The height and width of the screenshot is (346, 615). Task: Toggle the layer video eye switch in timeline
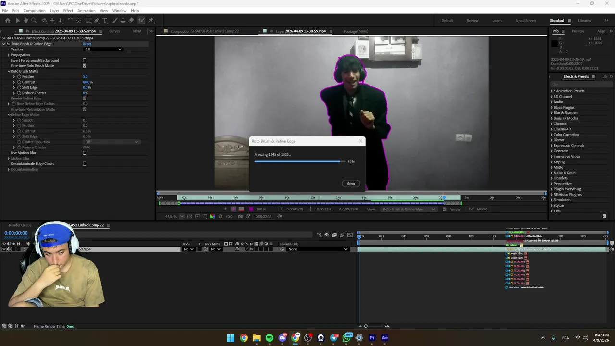tap(4, 249)
